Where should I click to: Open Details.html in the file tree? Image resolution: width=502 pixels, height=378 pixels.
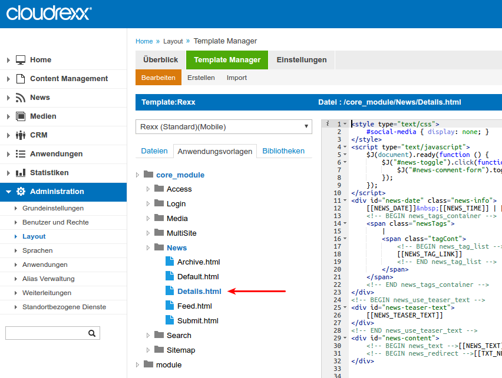[x=199, y=292]
